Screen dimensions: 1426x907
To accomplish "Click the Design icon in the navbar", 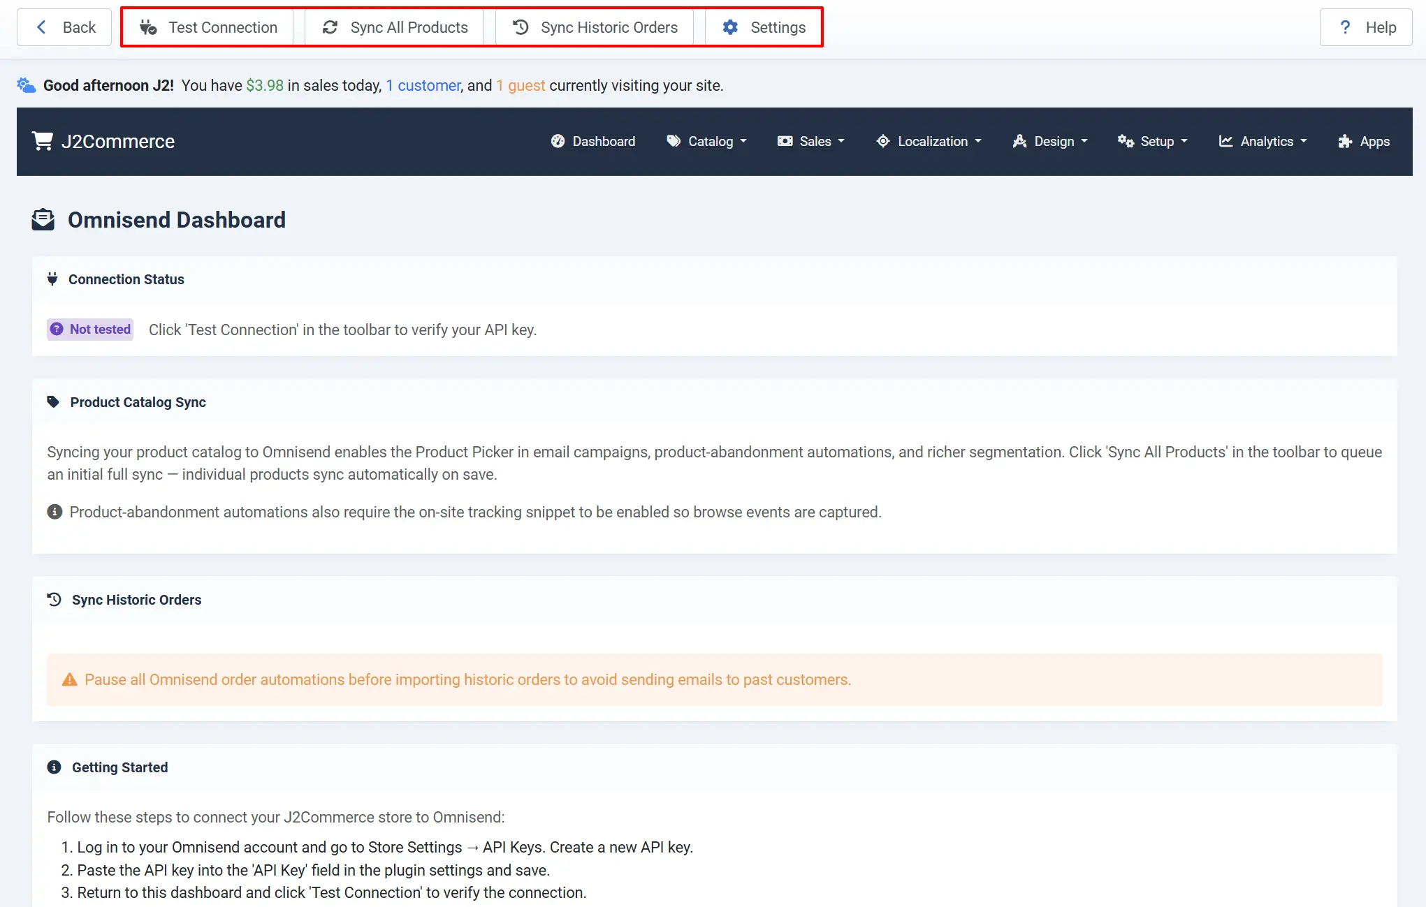I will click(x=1019, y=141).
